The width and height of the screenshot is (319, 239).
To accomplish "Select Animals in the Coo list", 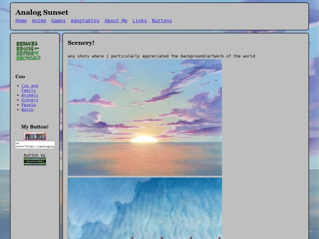I will [30, 96].
